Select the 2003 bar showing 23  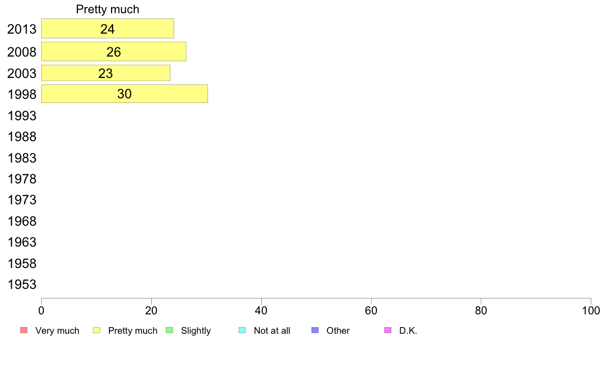point(106,73)
